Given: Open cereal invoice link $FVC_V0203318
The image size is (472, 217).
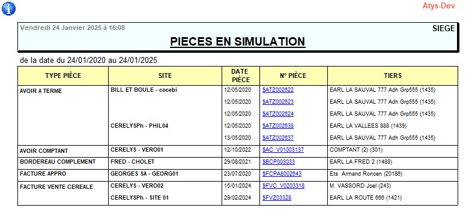Looking at the screenshot, I should tap(283, 186).
